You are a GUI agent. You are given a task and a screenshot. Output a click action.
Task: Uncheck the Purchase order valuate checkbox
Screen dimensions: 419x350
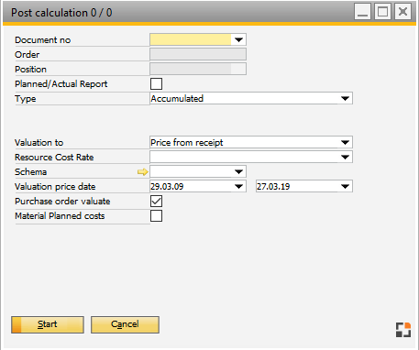(x=156, y=201)
